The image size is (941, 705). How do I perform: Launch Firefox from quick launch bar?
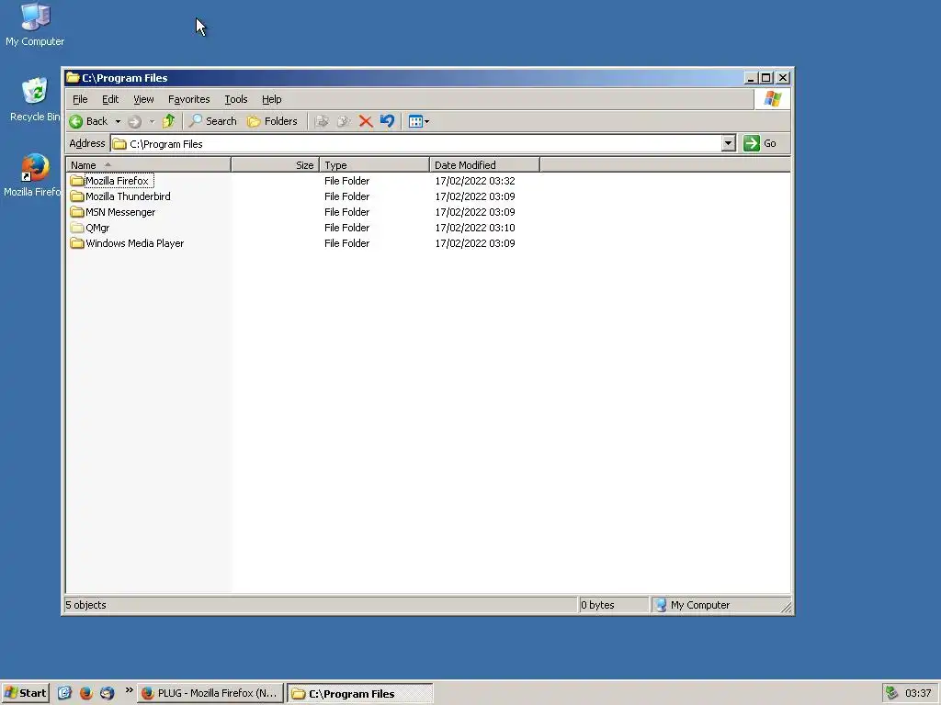coord(85,693)
